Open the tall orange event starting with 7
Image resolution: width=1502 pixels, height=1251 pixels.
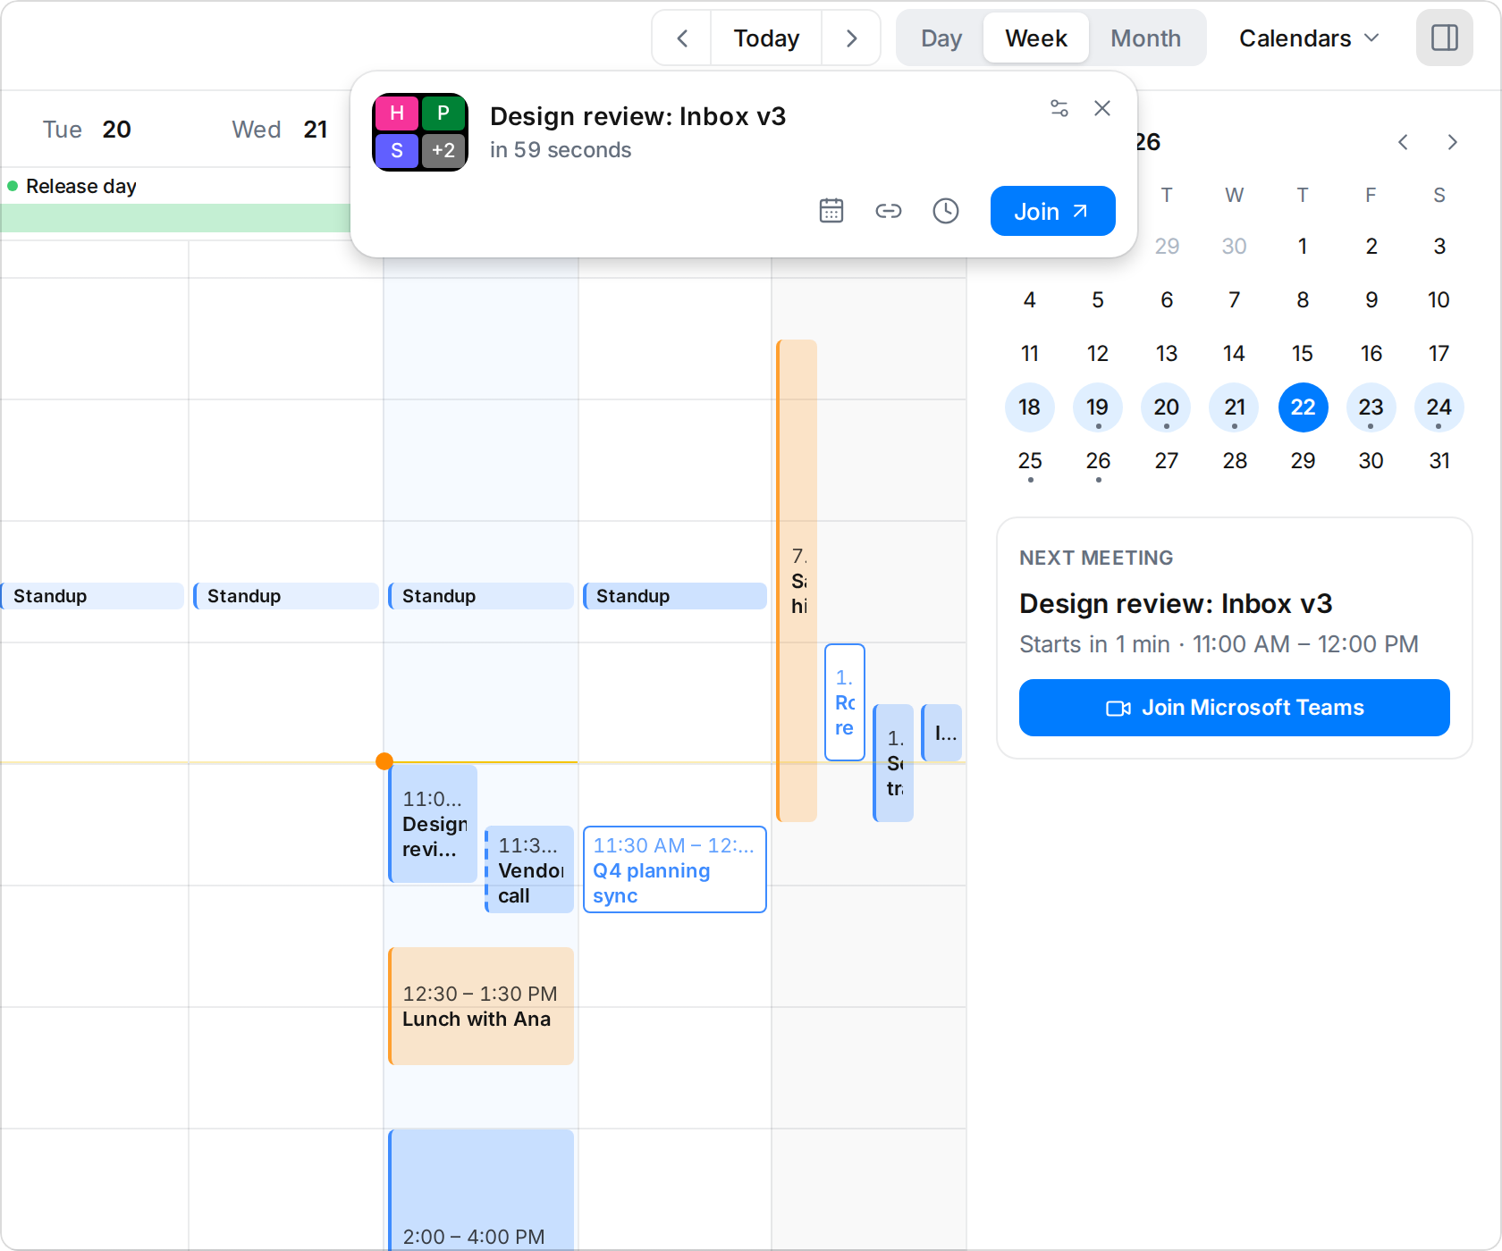[x=797, y=581]
